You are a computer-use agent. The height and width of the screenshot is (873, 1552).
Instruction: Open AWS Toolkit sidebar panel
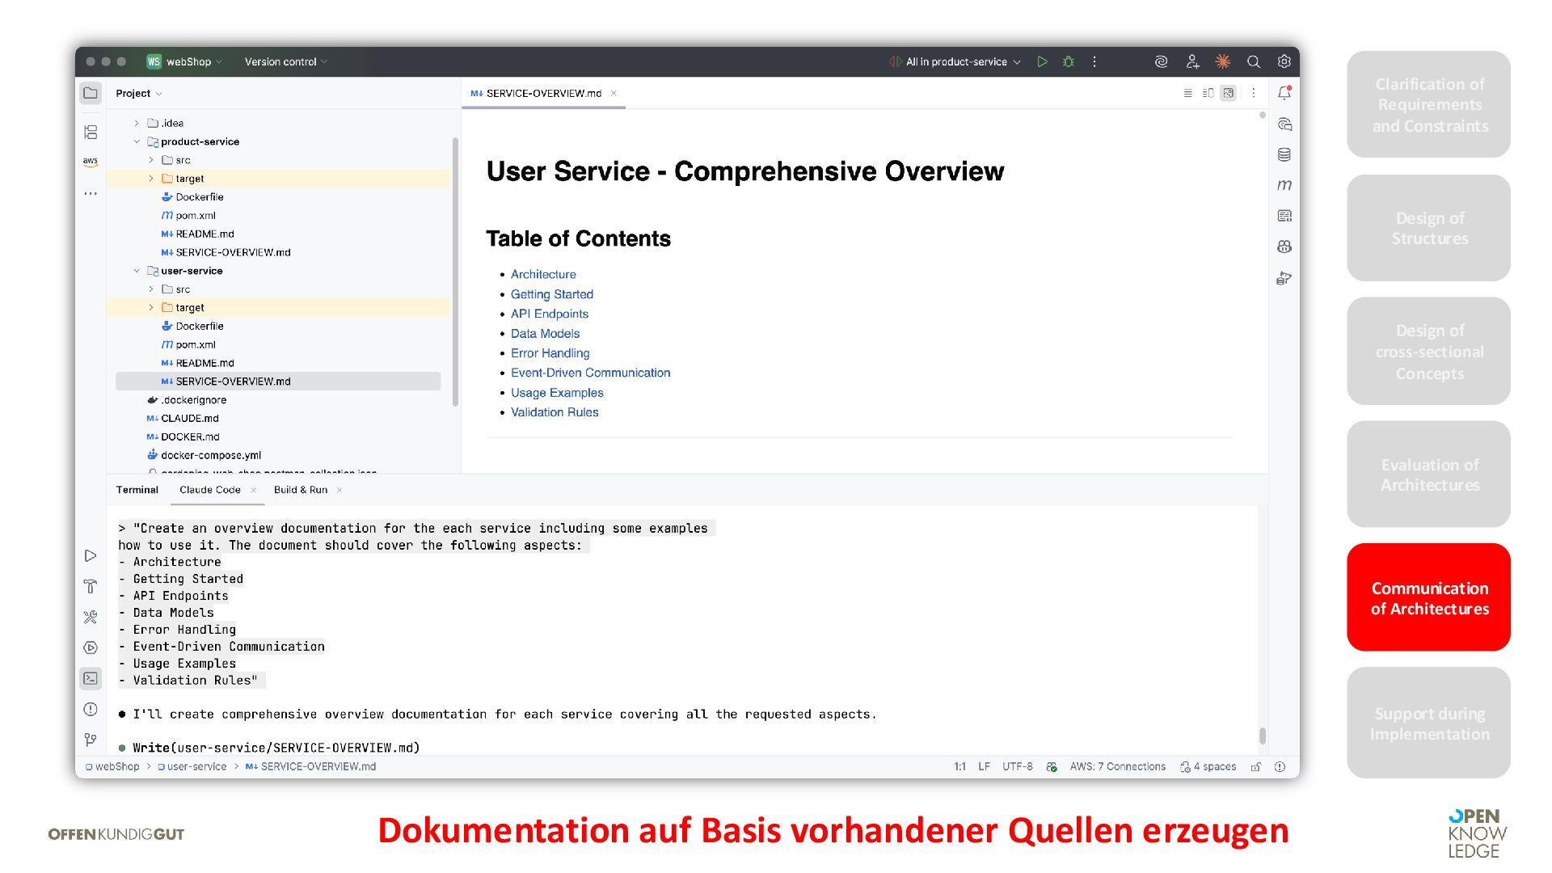click(x=91, y=162)
